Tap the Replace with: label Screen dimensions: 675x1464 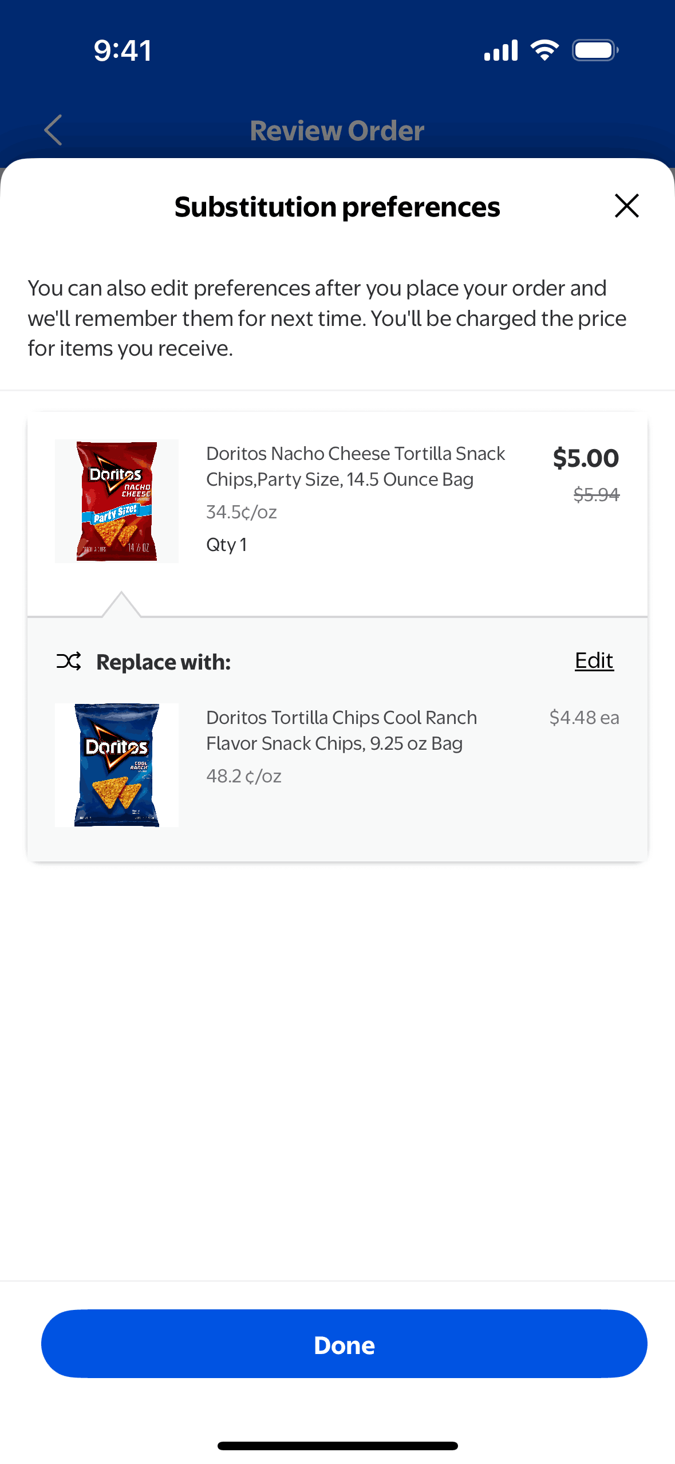tap(163, 662)
